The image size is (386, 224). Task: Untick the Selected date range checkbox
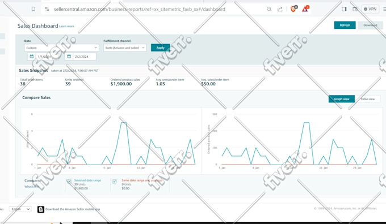69,182
